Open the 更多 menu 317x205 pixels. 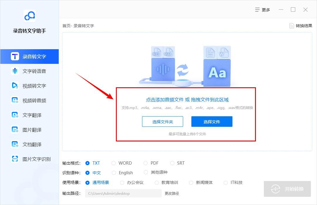(262, 10)
